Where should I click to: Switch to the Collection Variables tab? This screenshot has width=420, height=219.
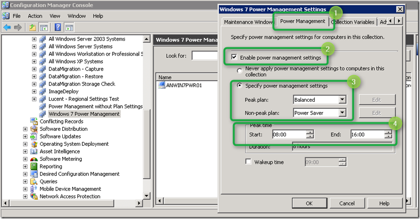click(354, 22)
